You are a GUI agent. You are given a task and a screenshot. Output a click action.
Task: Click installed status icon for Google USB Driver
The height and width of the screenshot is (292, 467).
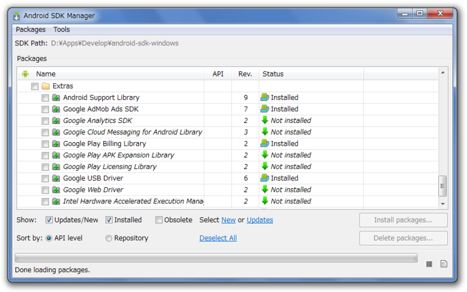click(264, 178)
